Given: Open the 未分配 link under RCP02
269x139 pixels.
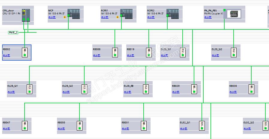Looking at the screenshot, I should [x=151, y=17].
